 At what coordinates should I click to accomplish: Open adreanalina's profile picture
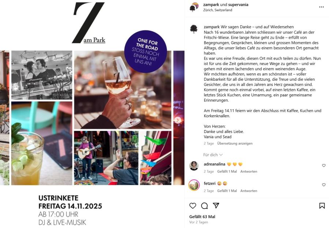(194, 166)
